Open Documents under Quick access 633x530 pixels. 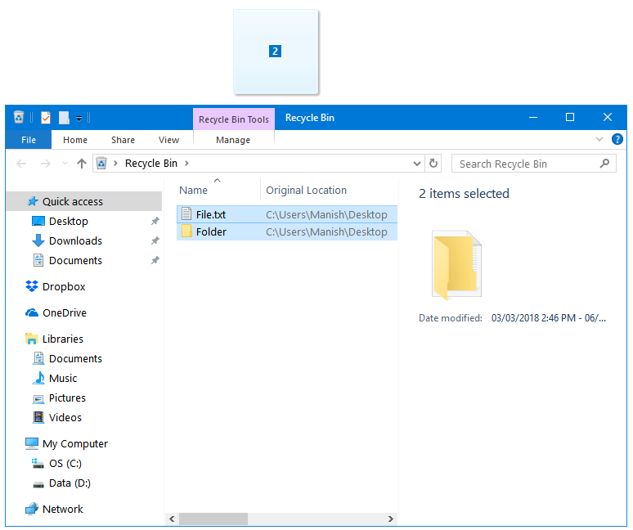[75, 260]
